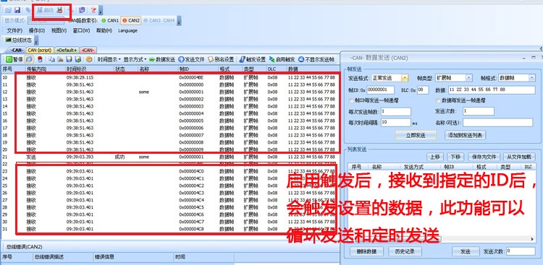Open the 时间显示 dropdown
Viewport: 543px width, 265px height.
[x=109, y=59]
